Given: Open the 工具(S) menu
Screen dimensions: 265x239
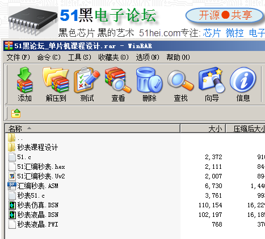Looking at the screenshot, I should 79,57.
